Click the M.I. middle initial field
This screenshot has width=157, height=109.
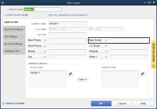(x=92, y=29)
